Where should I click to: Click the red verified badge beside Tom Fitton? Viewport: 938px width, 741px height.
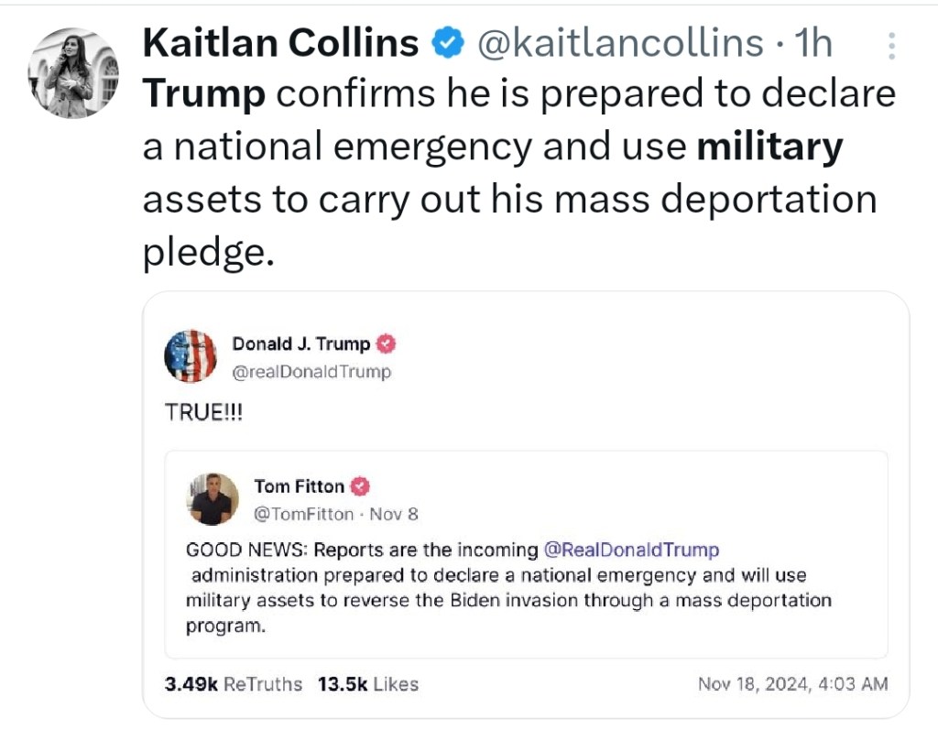click(x=361, y=486)
